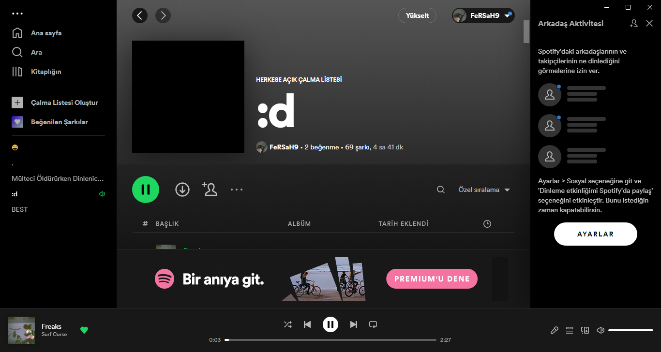The height and width of the screenshot is (352, 661).
Task: Mute the volume with speaker icon
Action: pyautogui.click(x=601, y=330)
